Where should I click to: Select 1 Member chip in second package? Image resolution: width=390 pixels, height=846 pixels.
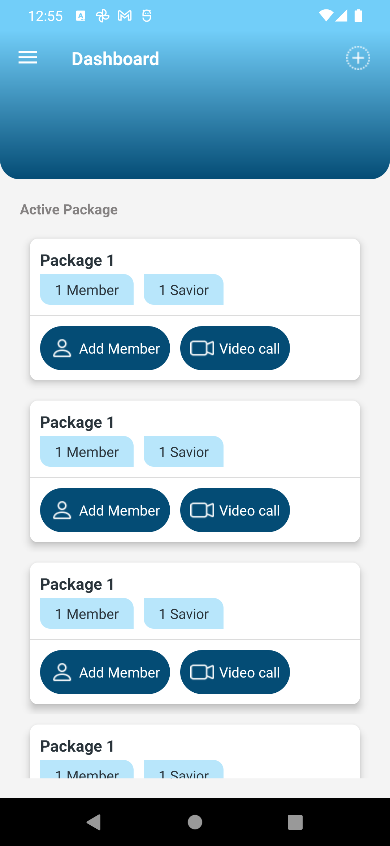click(x=87, y=452)
